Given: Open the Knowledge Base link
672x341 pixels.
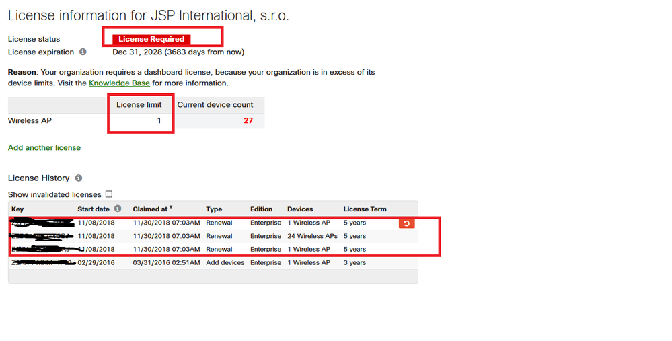Looking at the screenshot, I should pos(119,83).
